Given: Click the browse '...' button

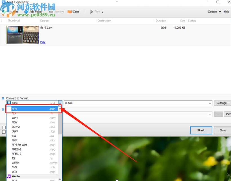Looking at the screenshot, I should [x=218, y=114].
